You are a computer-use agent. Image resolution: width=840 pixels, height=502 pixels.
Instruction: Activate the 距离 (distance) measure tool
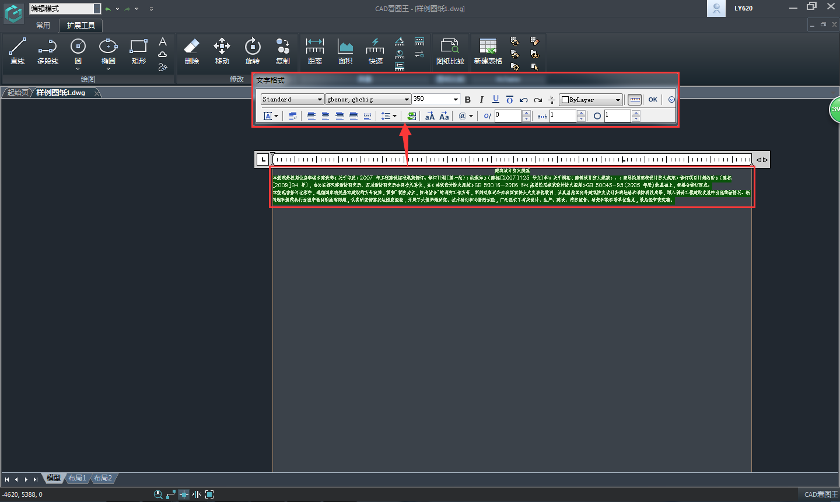314,51
